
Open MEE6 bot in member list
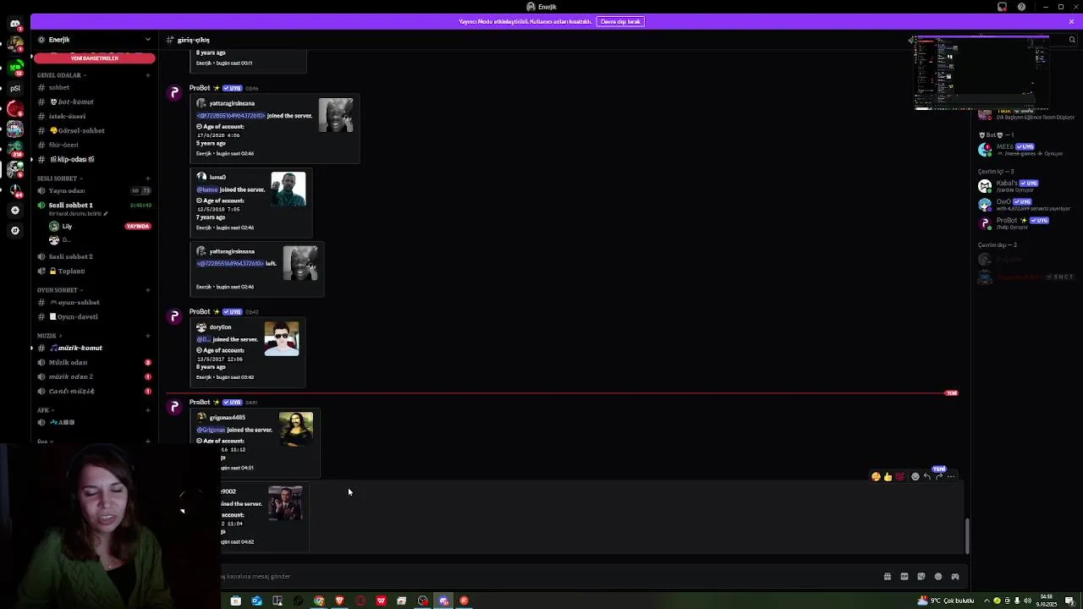[x=1025, y=150]
